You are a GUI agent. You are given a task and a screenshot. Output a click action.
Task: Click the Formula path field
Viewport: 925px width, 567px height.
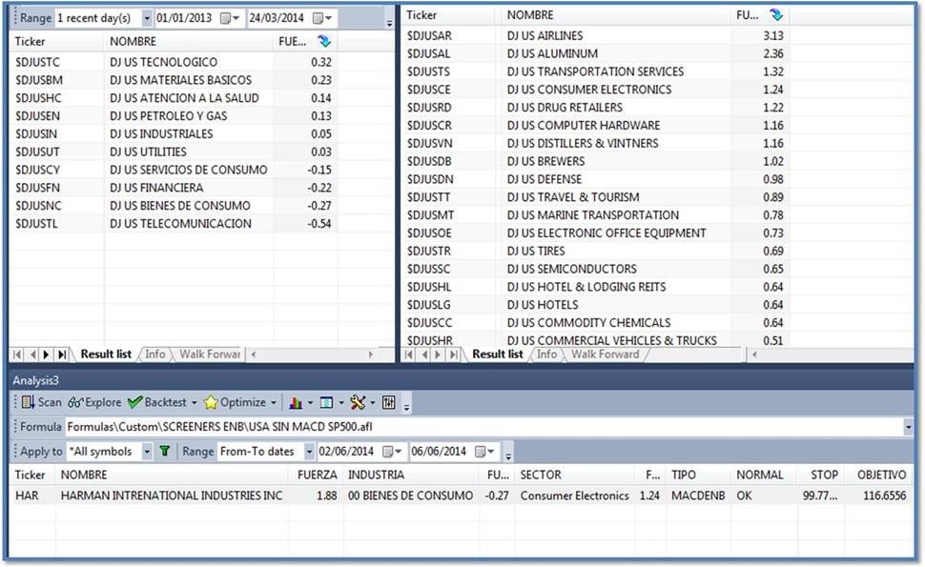[x=483, y=427]
